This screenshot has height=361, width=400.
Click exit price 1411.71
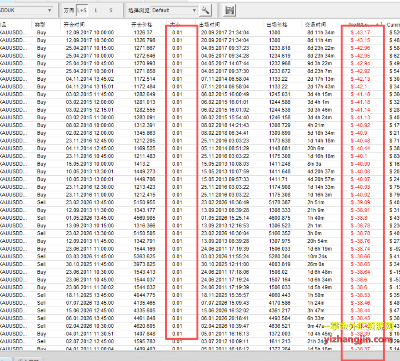click(278, 179)
